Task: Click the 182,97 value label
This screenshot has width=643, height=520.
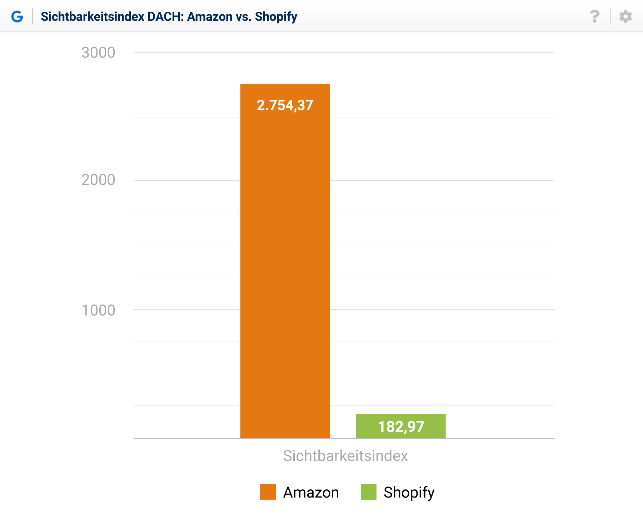Action: [401, 426]
